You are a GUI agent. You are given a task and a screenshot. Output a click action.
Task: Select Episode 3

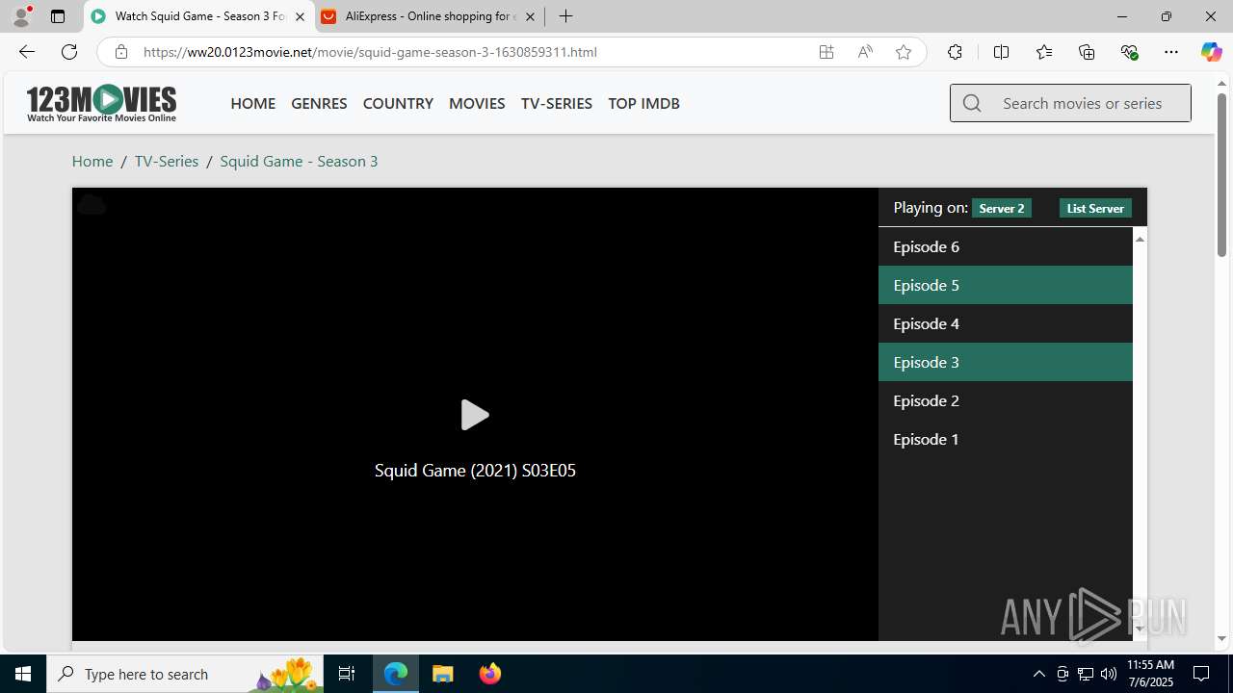coord(1005,362)
